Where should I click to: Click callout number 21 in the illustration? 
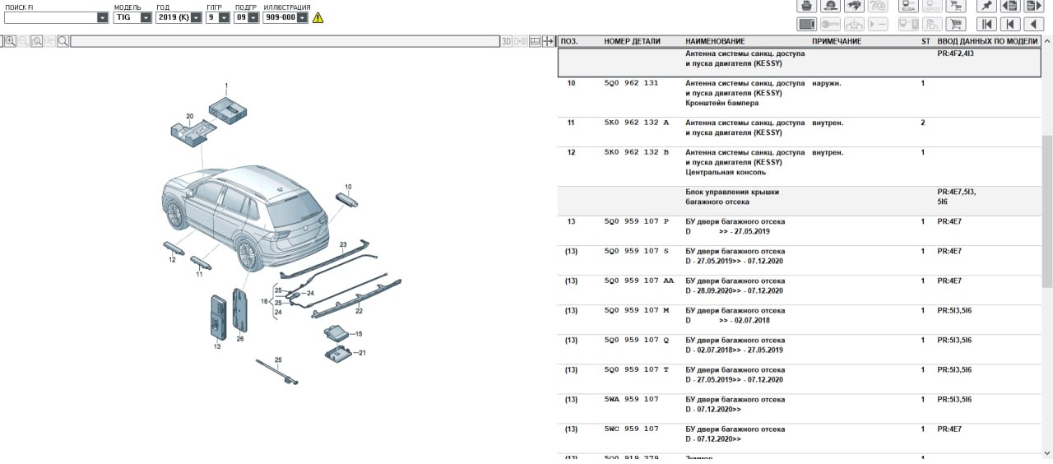(362, 353)
